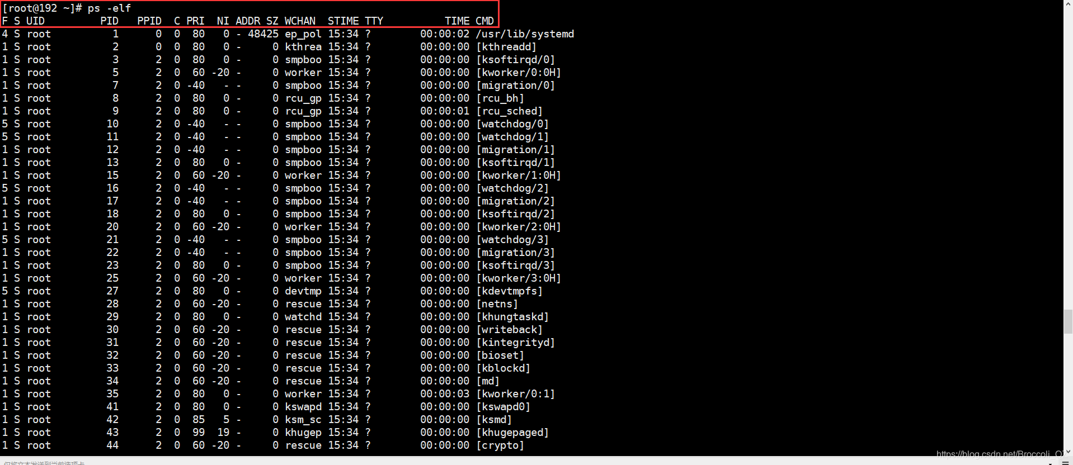Image resolution: width=1073 pixels, height=465 pixels.
Task: Select the '[khungtaskd]' process name
Action: point(512,317)
